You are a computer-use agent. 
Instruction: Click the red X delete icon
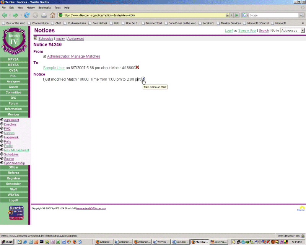click(137, 67)
